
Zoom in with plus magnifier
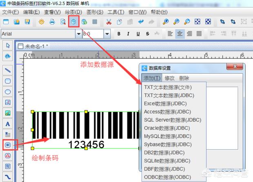point(166,22)
